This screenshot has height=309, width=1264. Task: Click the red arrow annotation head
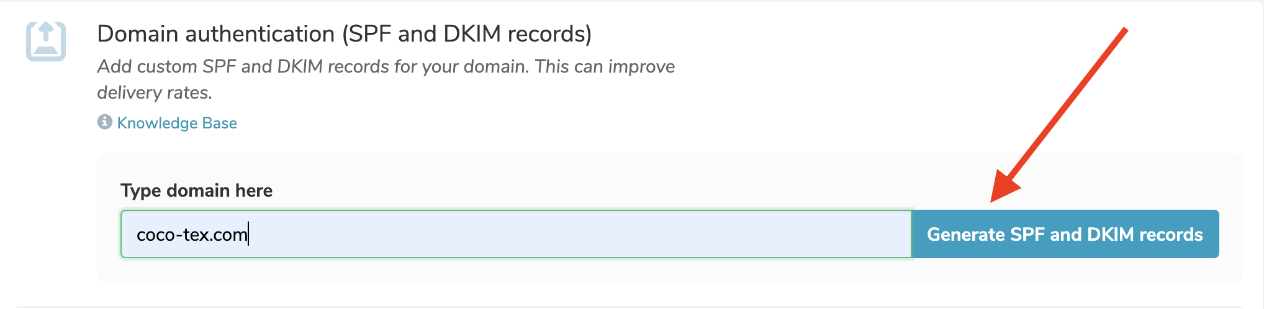tap(1005, 186)
